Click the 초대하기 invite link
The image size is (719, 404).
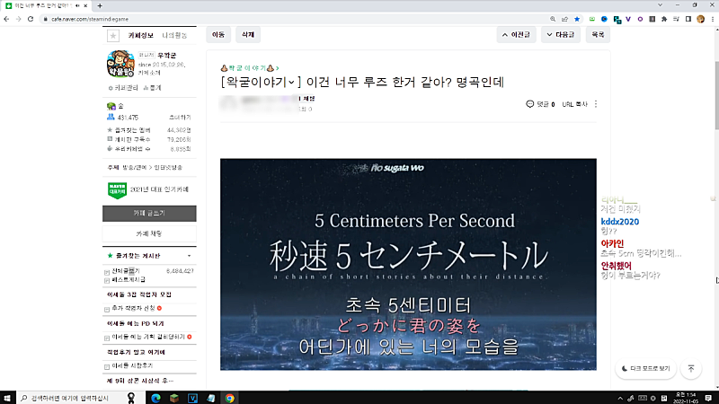click(180, 118)
